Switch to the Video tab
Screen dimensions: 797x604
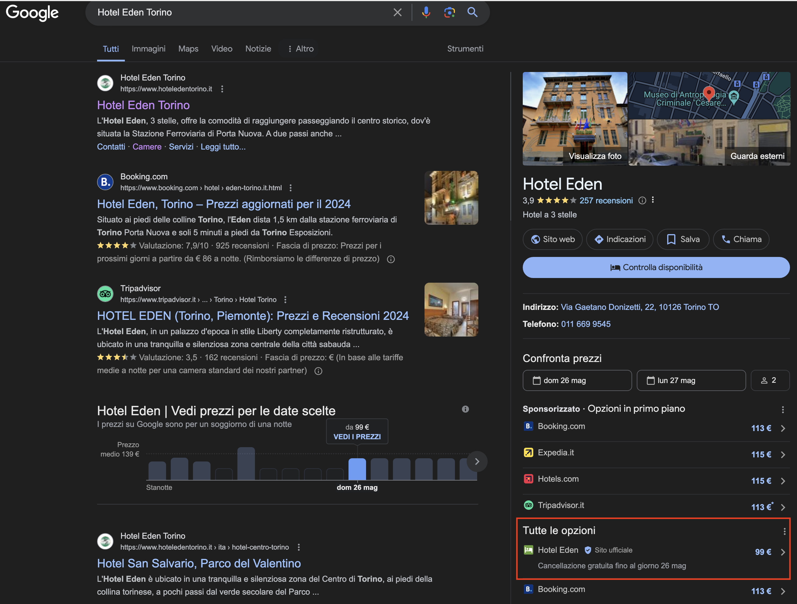222,49
